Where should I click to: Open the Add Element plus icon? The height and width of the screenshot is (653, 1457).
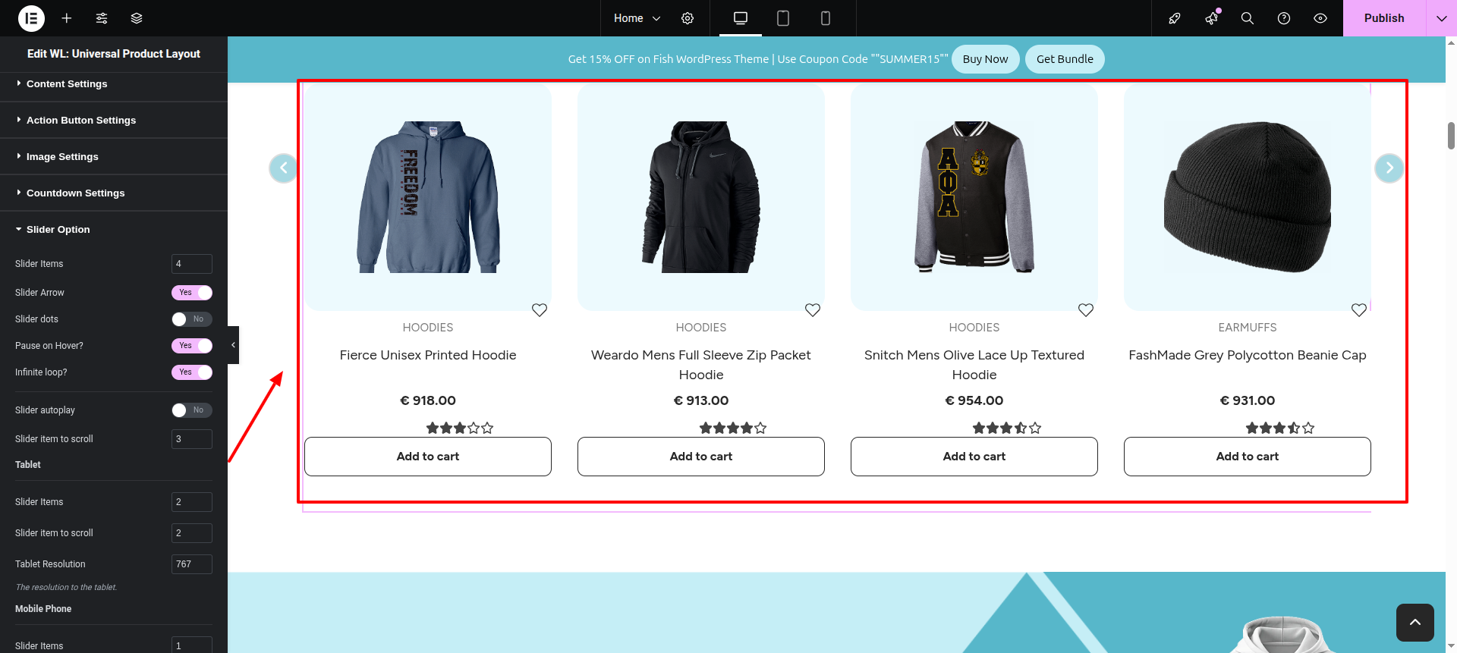pos(67,18)
